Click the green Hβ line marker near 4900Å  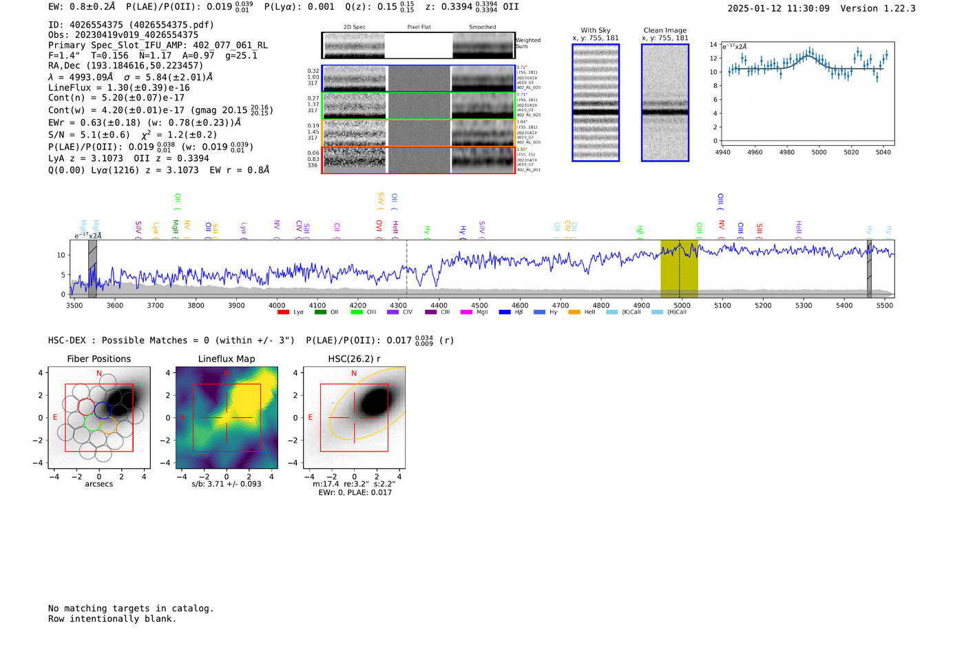click(x=640, y=231)
